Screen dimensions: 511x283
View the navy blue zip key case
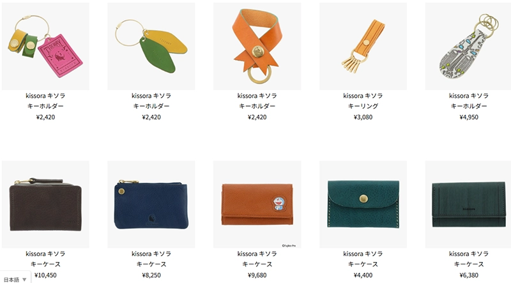(x=151, y=204)
